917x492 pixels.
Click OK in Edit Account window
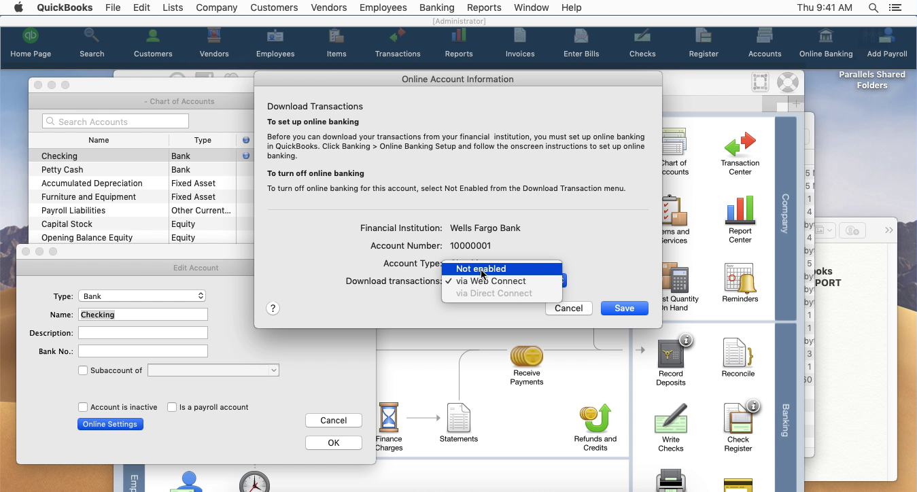333,443
